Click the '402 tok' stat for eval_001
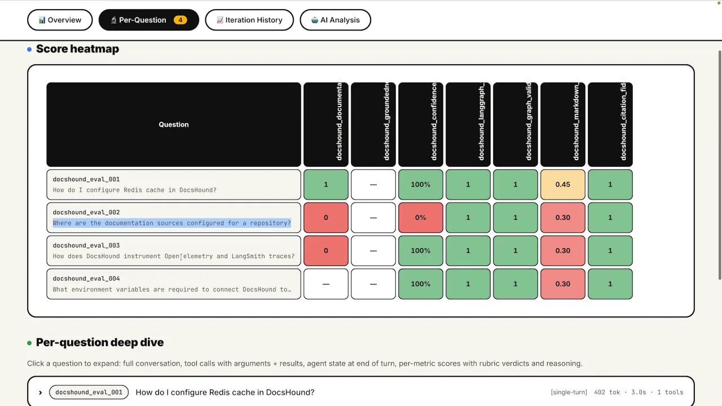Viewport: 722px width, 406px height. point(607,392)
